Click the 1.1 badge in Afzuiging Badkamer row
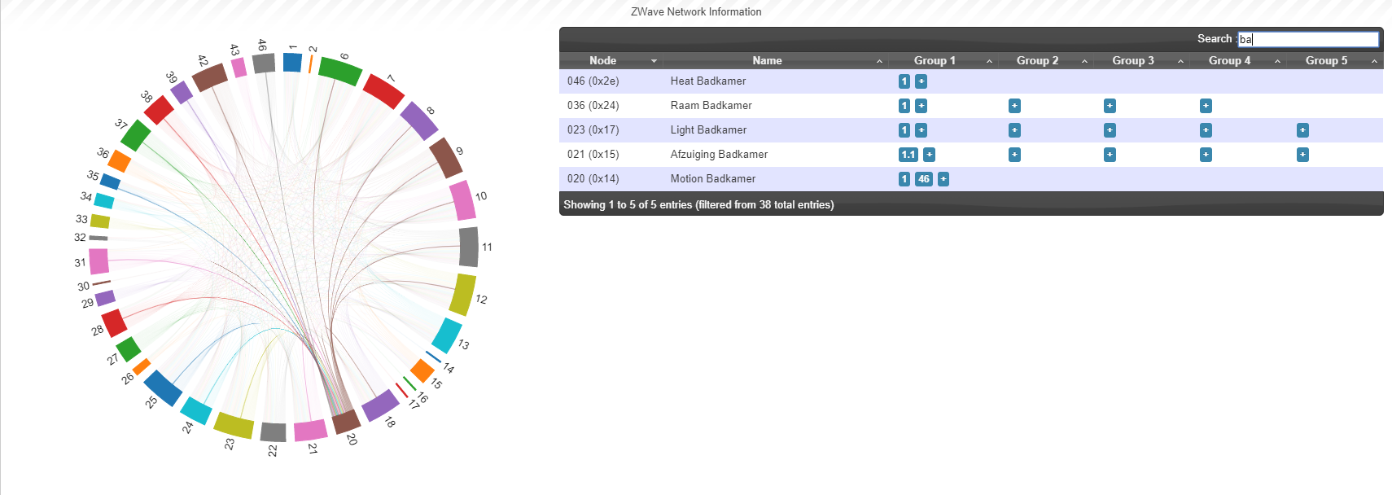This screenshot has width=1392, height=495. [908, 155]
